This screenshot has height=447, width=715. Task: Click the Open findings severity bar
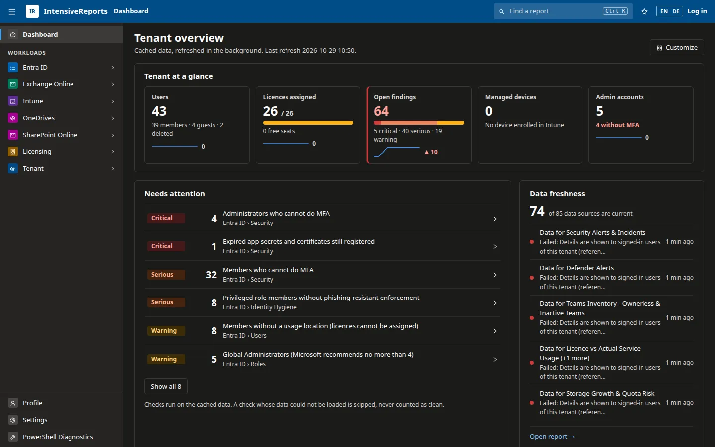[419, 123]
